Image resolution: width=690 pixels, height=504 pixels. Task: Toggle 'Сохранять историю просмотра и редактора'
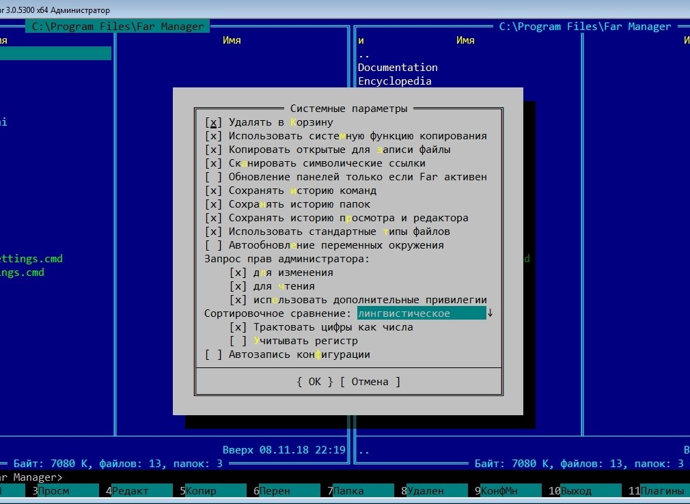pos(213,218)
